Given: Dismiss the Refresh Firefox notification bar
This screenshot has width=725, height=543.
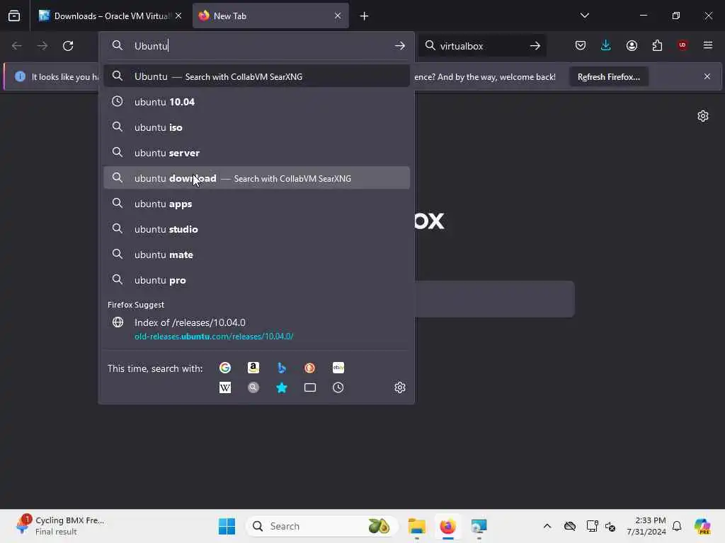Looking at the screenshot, I should tap(707, 76).
